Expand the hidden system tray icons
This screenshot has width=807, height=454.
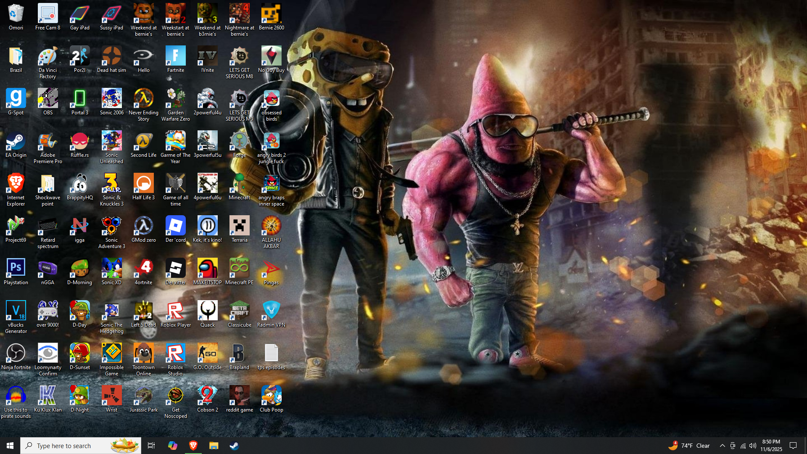[722, 446]
